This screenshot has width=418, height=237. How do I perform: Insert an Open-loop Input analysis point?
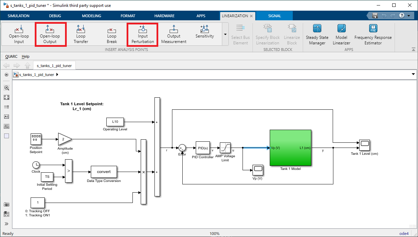[19, 34]
